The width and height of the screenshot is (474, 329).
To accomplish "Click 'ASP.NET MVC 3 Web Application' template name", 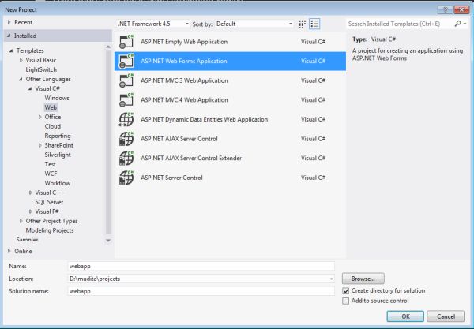I will tap(184, 80).
